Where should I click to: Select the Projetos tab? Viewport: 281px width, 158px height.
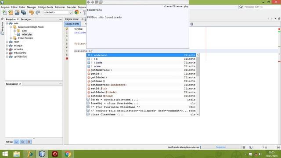click(11, 19)
